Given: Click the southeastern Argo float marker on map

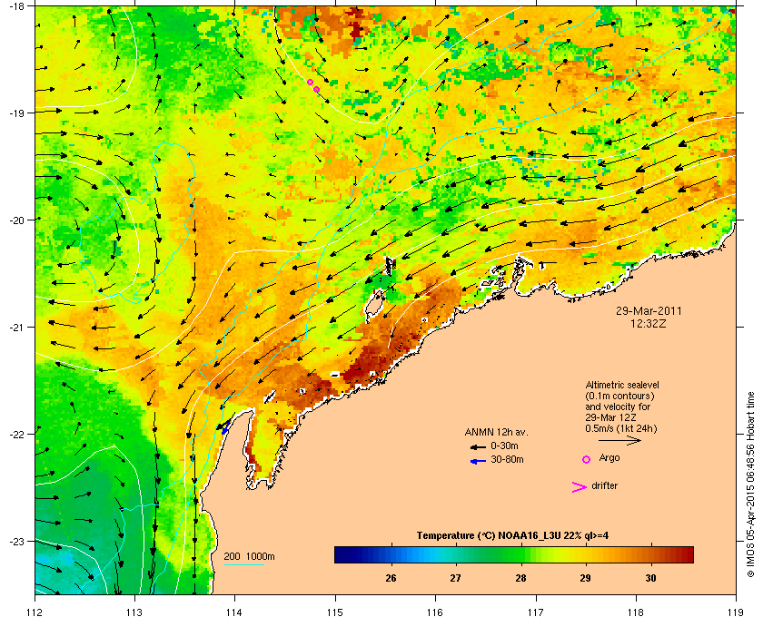Looking at the screenshot, I should tap(317, 89).
